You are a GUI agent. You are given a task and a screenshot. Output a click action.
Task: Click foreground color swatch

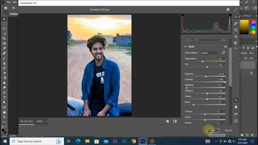pos(3,130)
